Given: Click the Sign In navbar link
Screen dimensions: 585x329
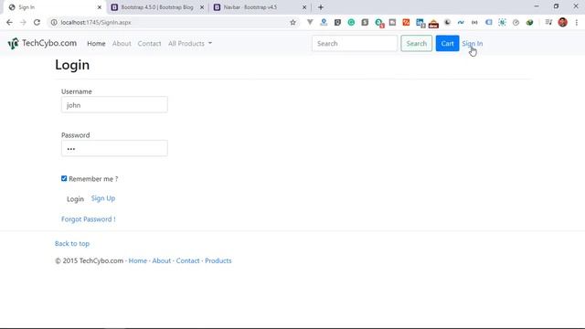Looking at the screenshot, I should pos(473,43).
